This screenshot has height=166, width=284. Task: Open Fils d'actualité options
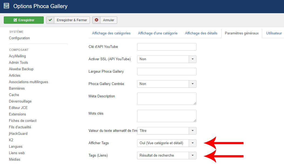coord(20,127)
